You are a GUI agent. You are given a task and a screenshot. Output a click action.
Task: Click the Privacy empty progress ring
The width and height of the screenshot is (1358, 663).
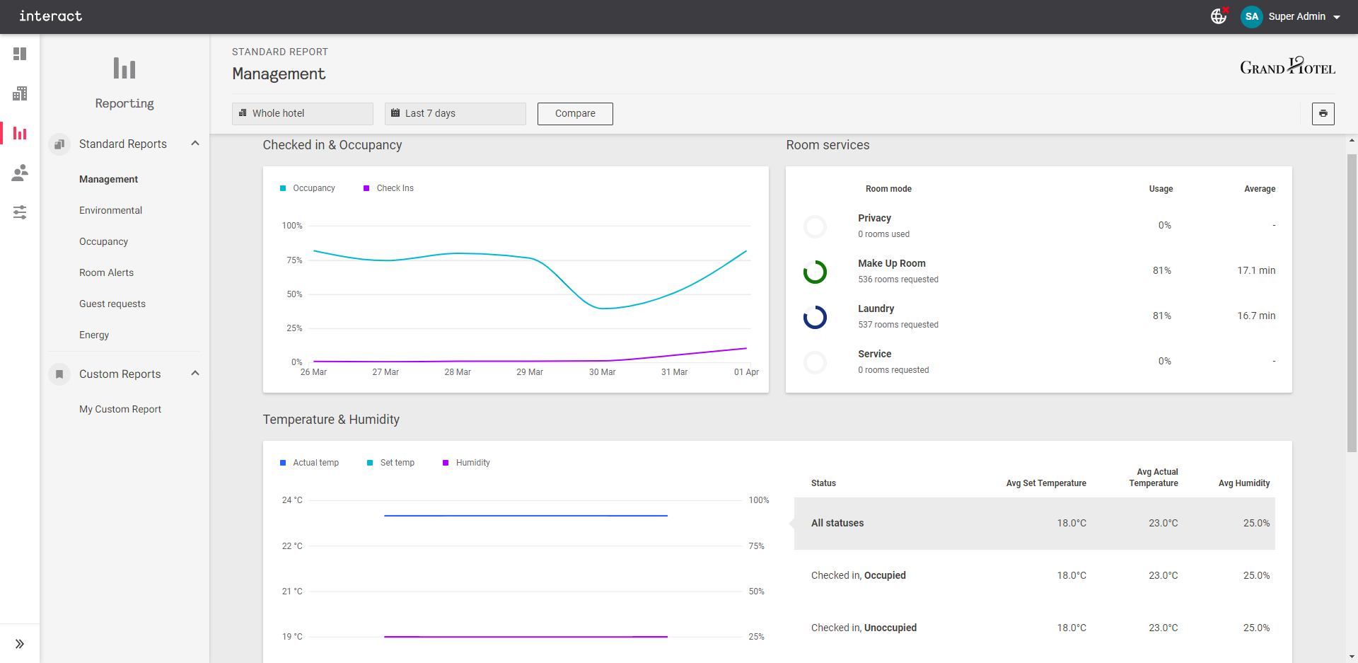[x=815, y=226]
